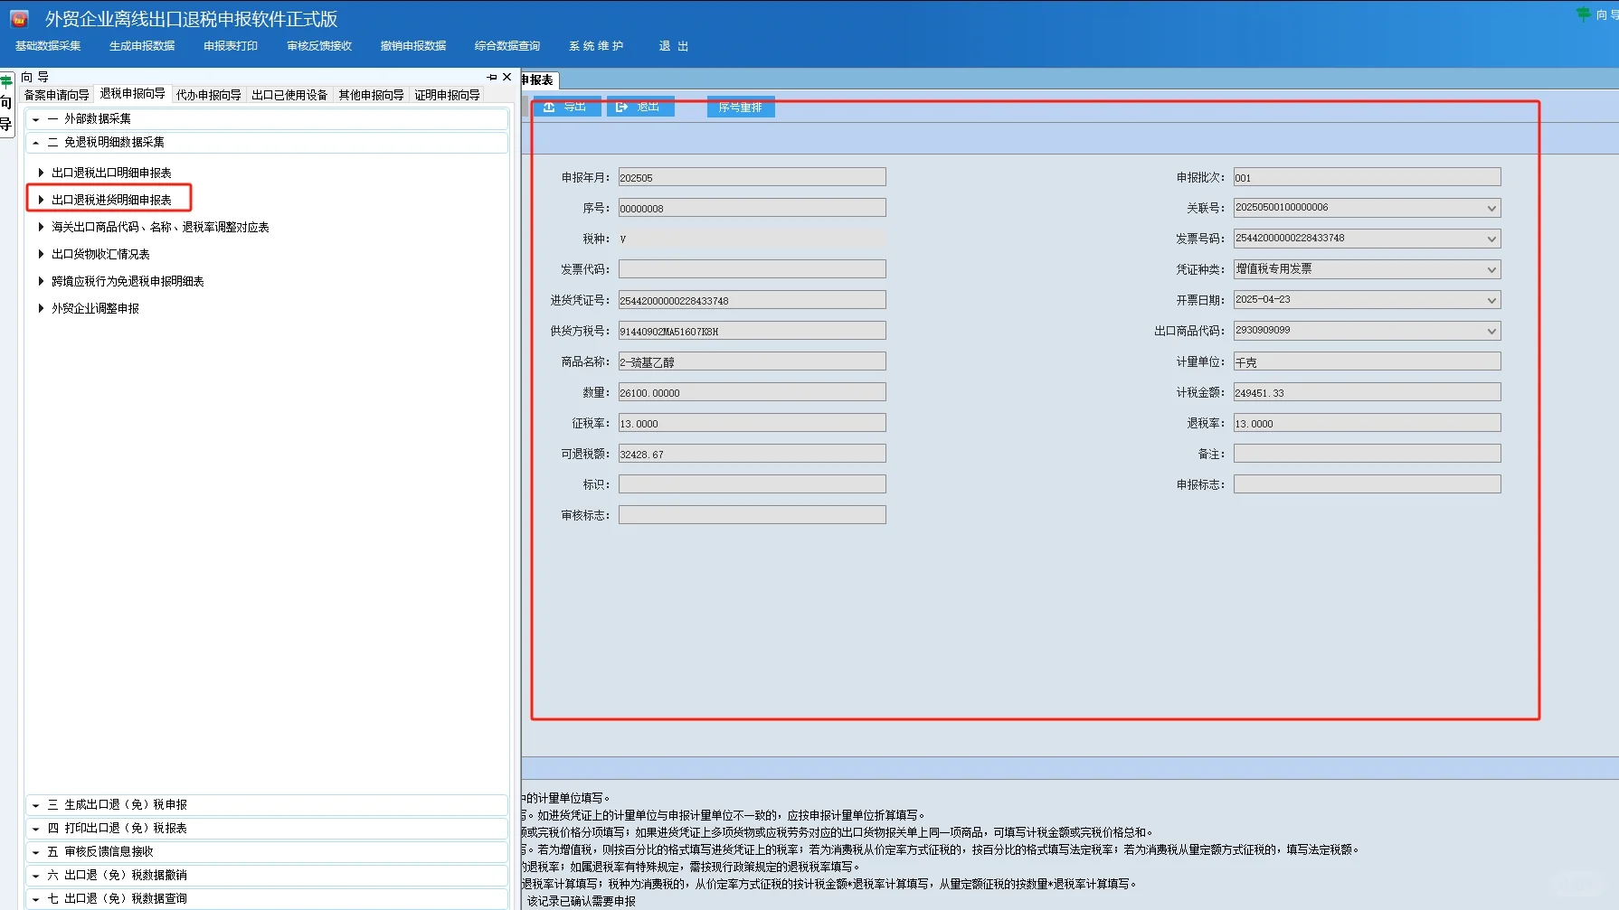Click the 申报标志 field
Screen dimensions: 1619x910
tap(1368, 484)
